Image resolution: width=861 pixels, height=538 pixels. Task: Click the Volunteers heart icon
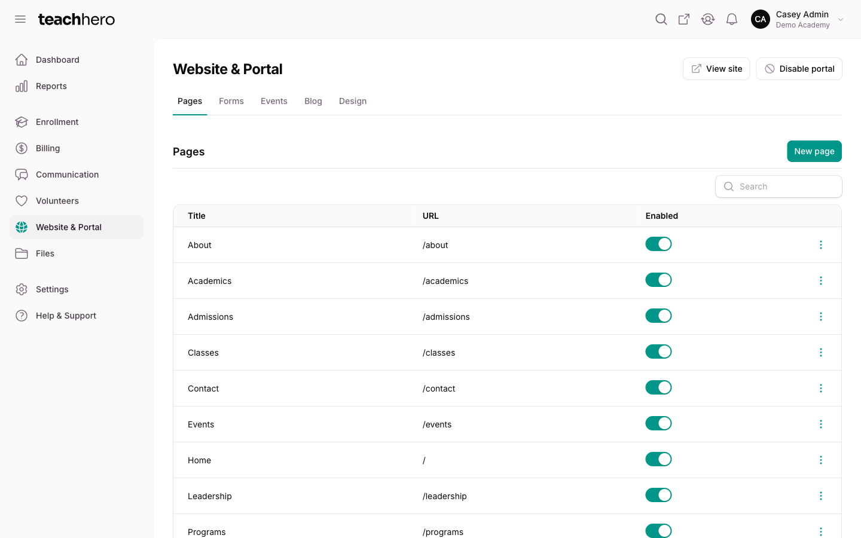coord(22,201)
